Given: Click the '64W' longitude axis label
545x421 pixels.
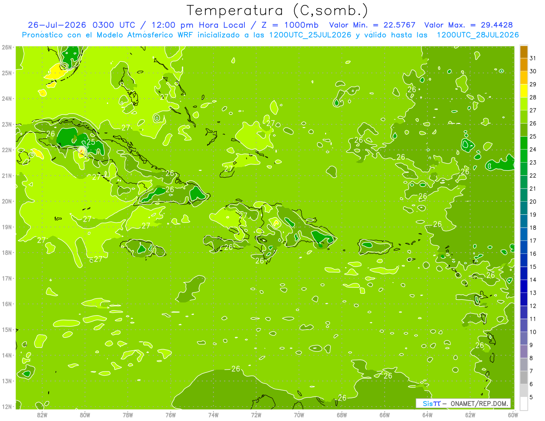Looking at the screenshot, I should coord(427,415).
